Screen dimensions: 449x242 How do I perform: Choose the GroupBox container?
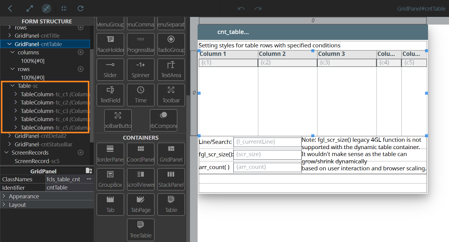click(110, 179)
